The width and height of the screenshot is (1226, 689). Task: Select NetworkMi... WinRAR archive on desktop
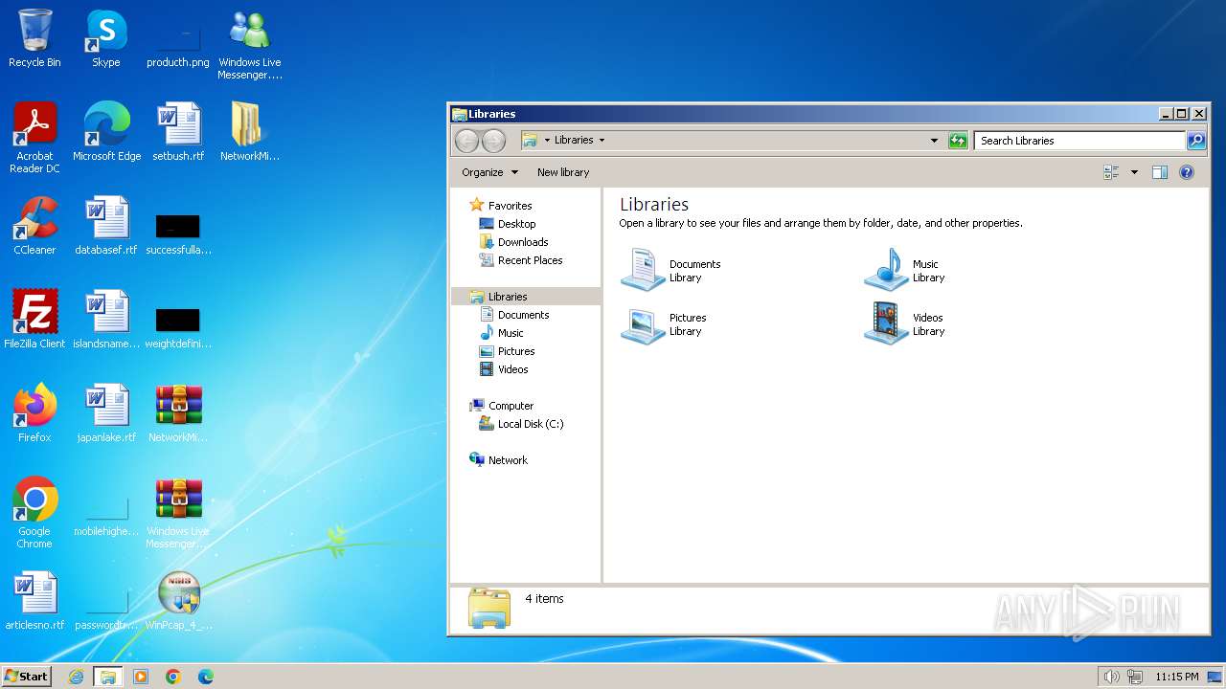pos(178,414)
